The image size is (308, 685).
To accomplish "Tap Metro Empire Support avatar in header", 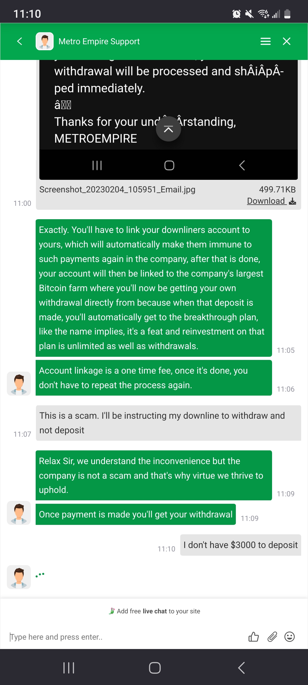I will pyautogui.click(x=44, y=41).
